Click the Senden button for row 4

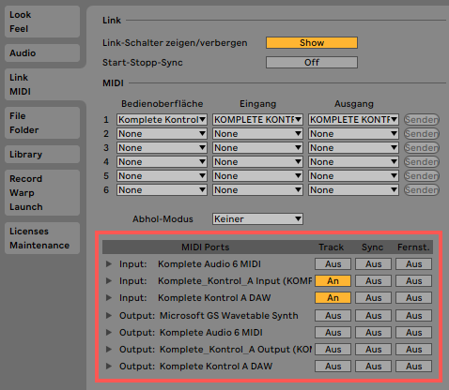[422, 162]
